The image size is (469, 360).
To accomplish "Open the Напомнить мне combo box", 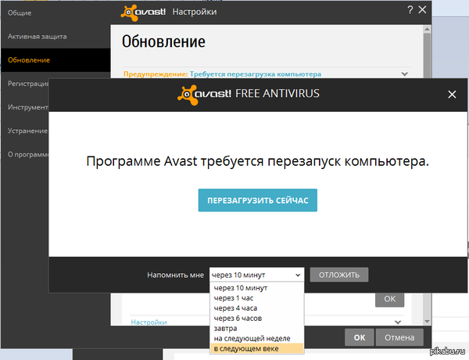I will 256,275.
